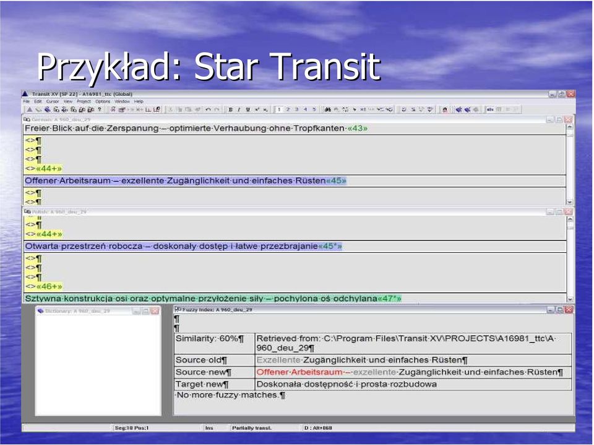Click the binoculars Find icon
Viewport: 594px width, 445px height.
click(328, 109)
